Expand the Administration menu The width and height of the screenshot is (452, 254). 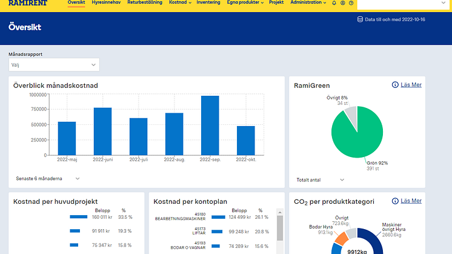coord(308,2)
